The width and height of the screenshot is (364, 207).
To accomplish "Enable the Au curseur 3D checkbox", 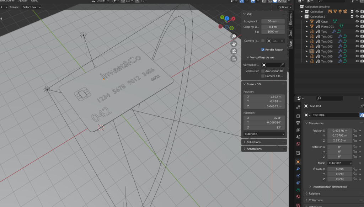I will [263, 71].
